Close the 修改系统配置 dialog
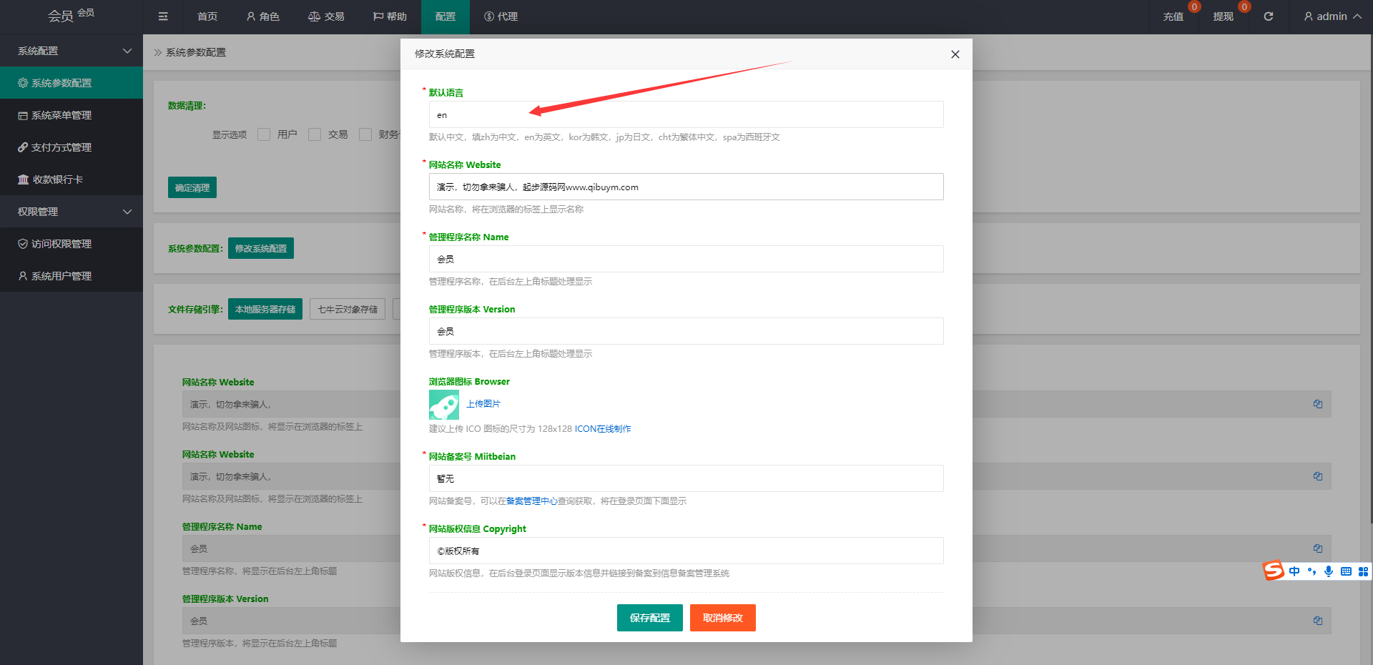The image size is (1373, 665). [x=955, y=54]
